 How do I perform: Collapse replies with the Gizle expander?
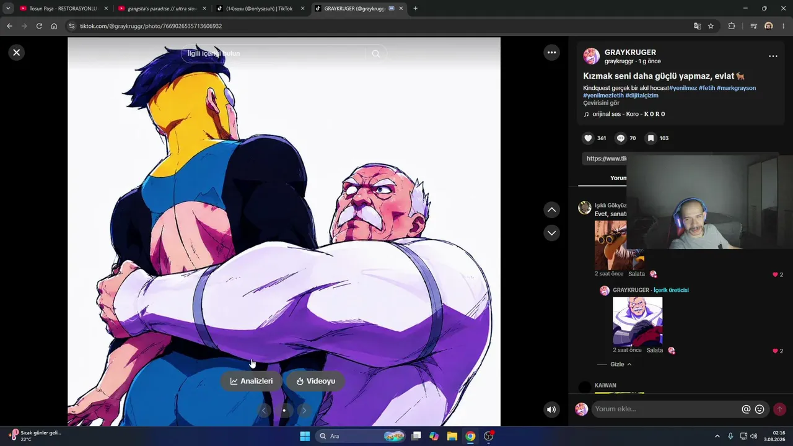tap(620, 364)
